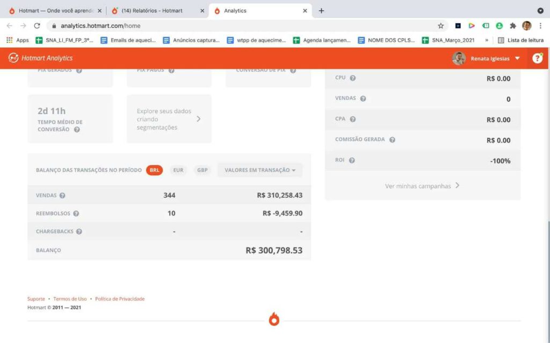This screenshot has width=550, height=343.
Task: Select BRL currency toggle
Action: tap(154, 170)
